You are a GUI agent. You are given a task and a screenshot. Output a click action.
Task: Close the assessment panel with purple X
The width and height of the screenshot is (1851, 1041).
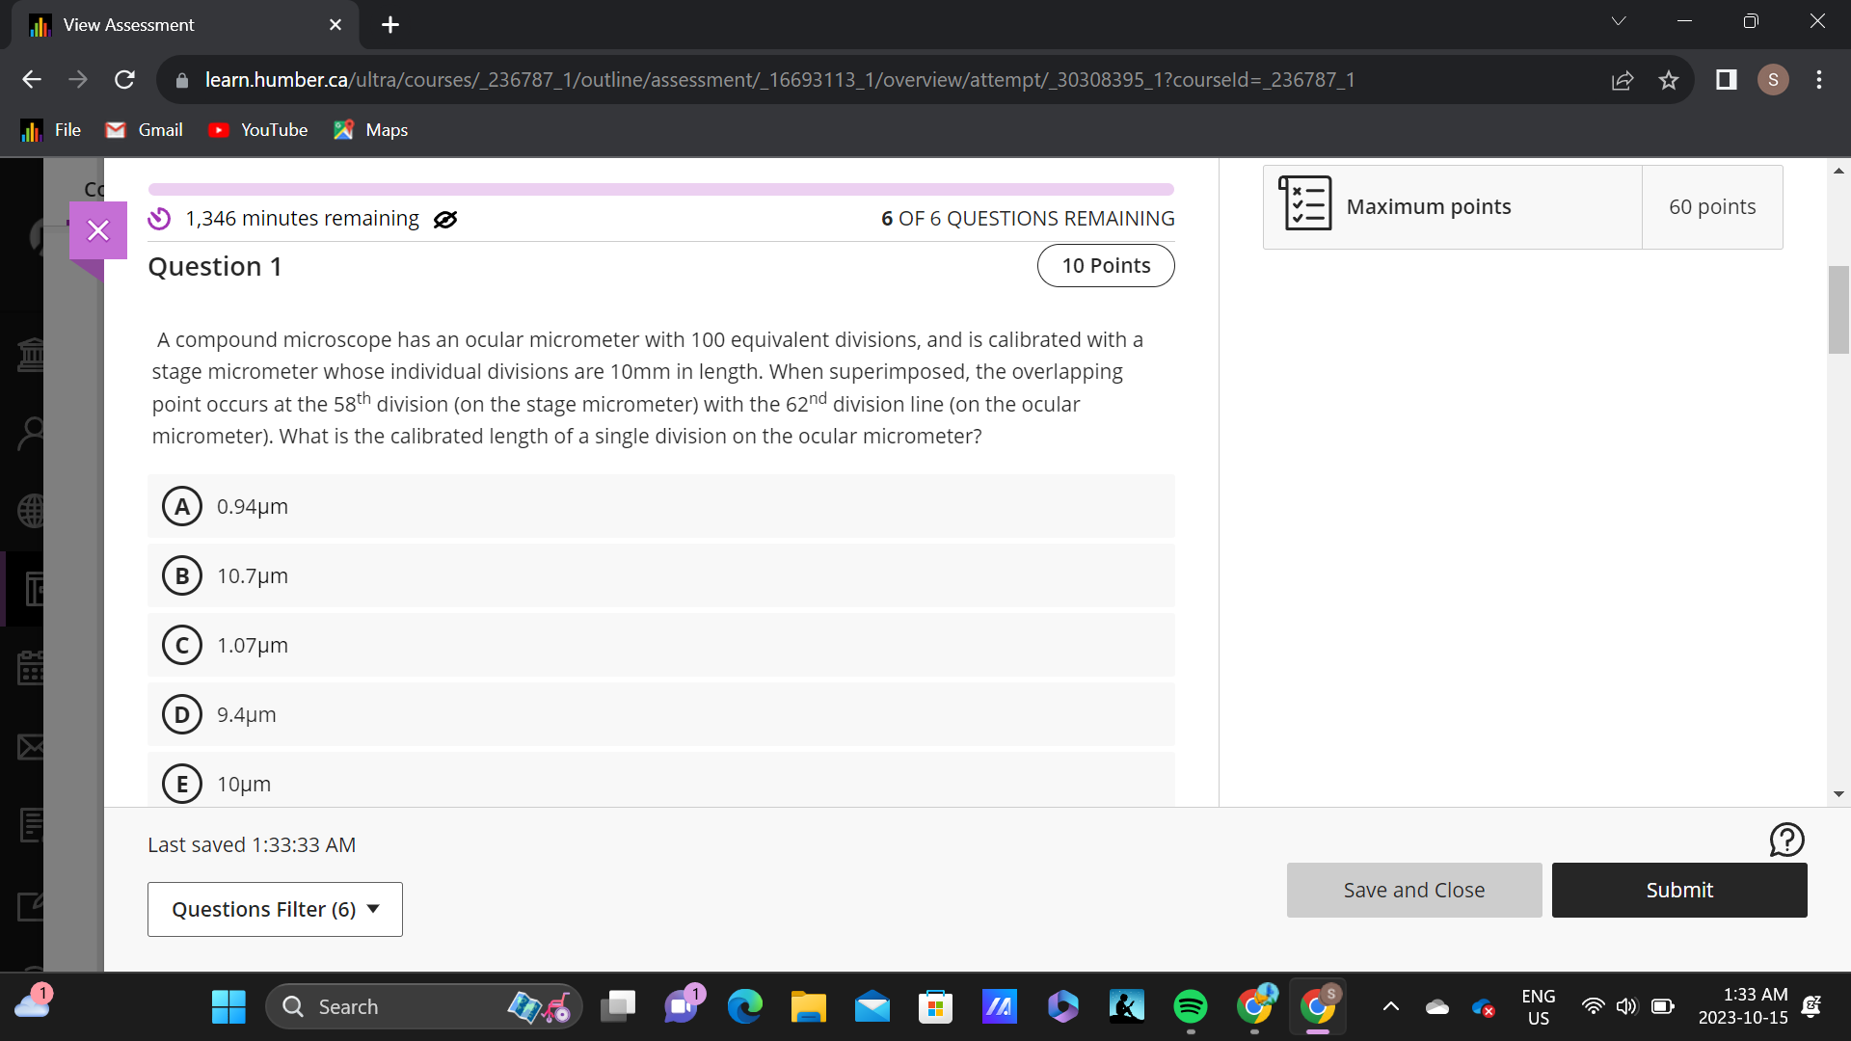pos(98,230)
